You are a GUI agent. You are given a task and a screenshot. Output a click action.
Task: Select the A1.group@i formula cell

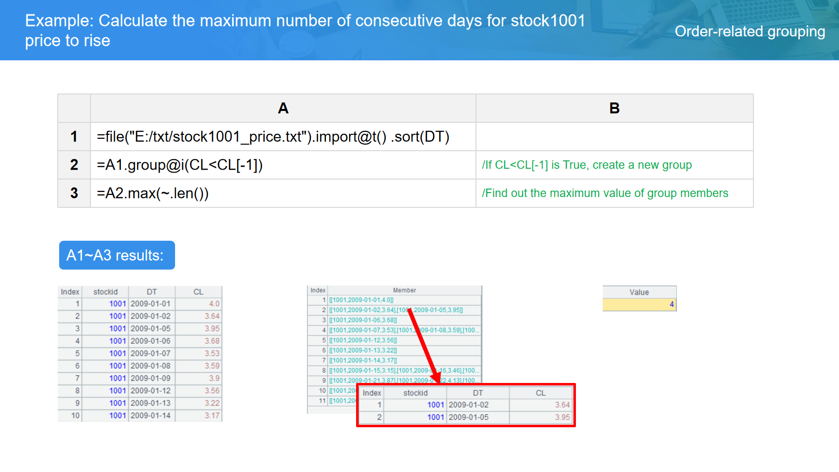click(180, 165)
